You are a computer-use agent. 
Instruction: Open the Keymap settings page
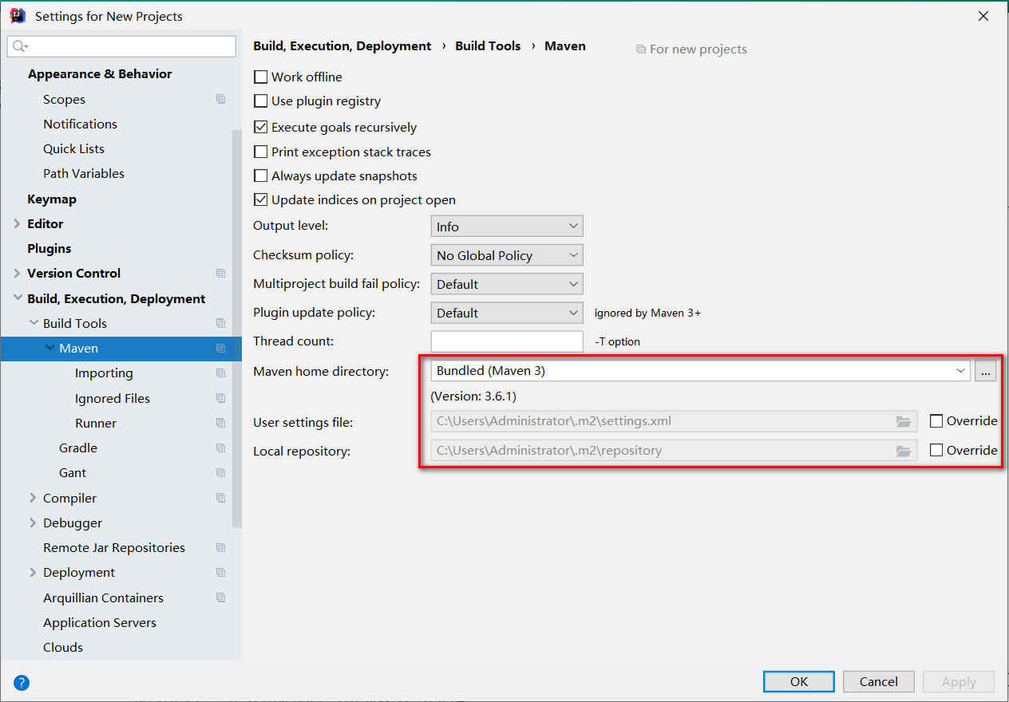tap(52, 199)
